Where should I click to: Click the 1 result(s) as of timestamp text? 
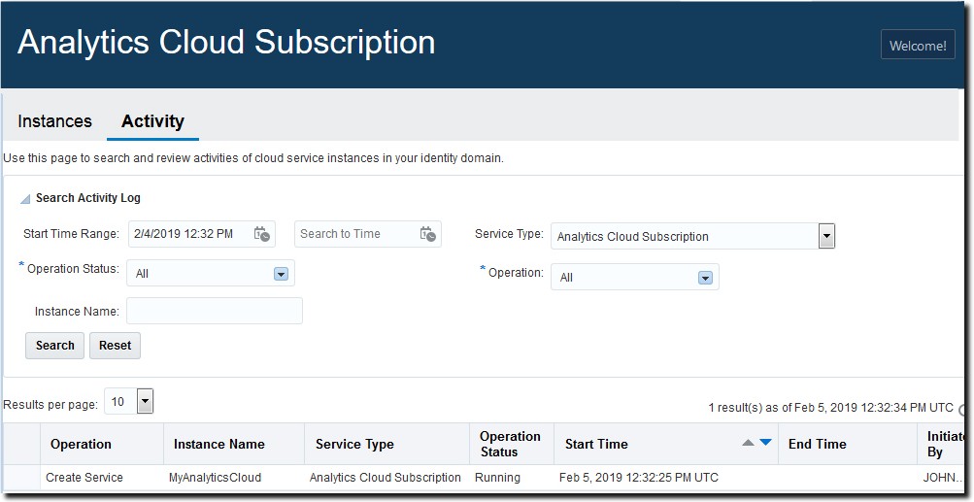(830, 408)
